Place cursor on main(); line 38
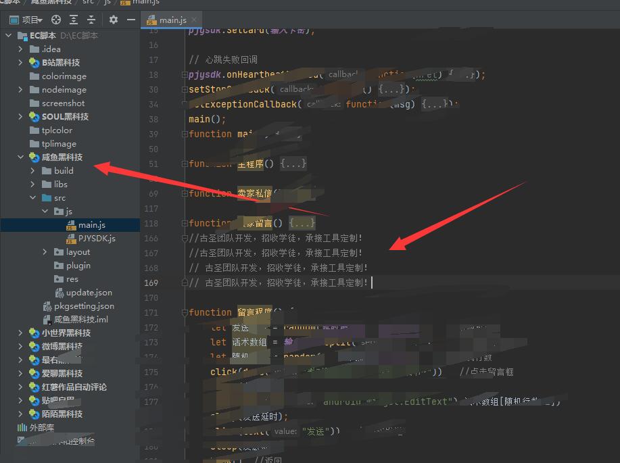The height and width of the screenshot is (463, 620). click(207, 119)
